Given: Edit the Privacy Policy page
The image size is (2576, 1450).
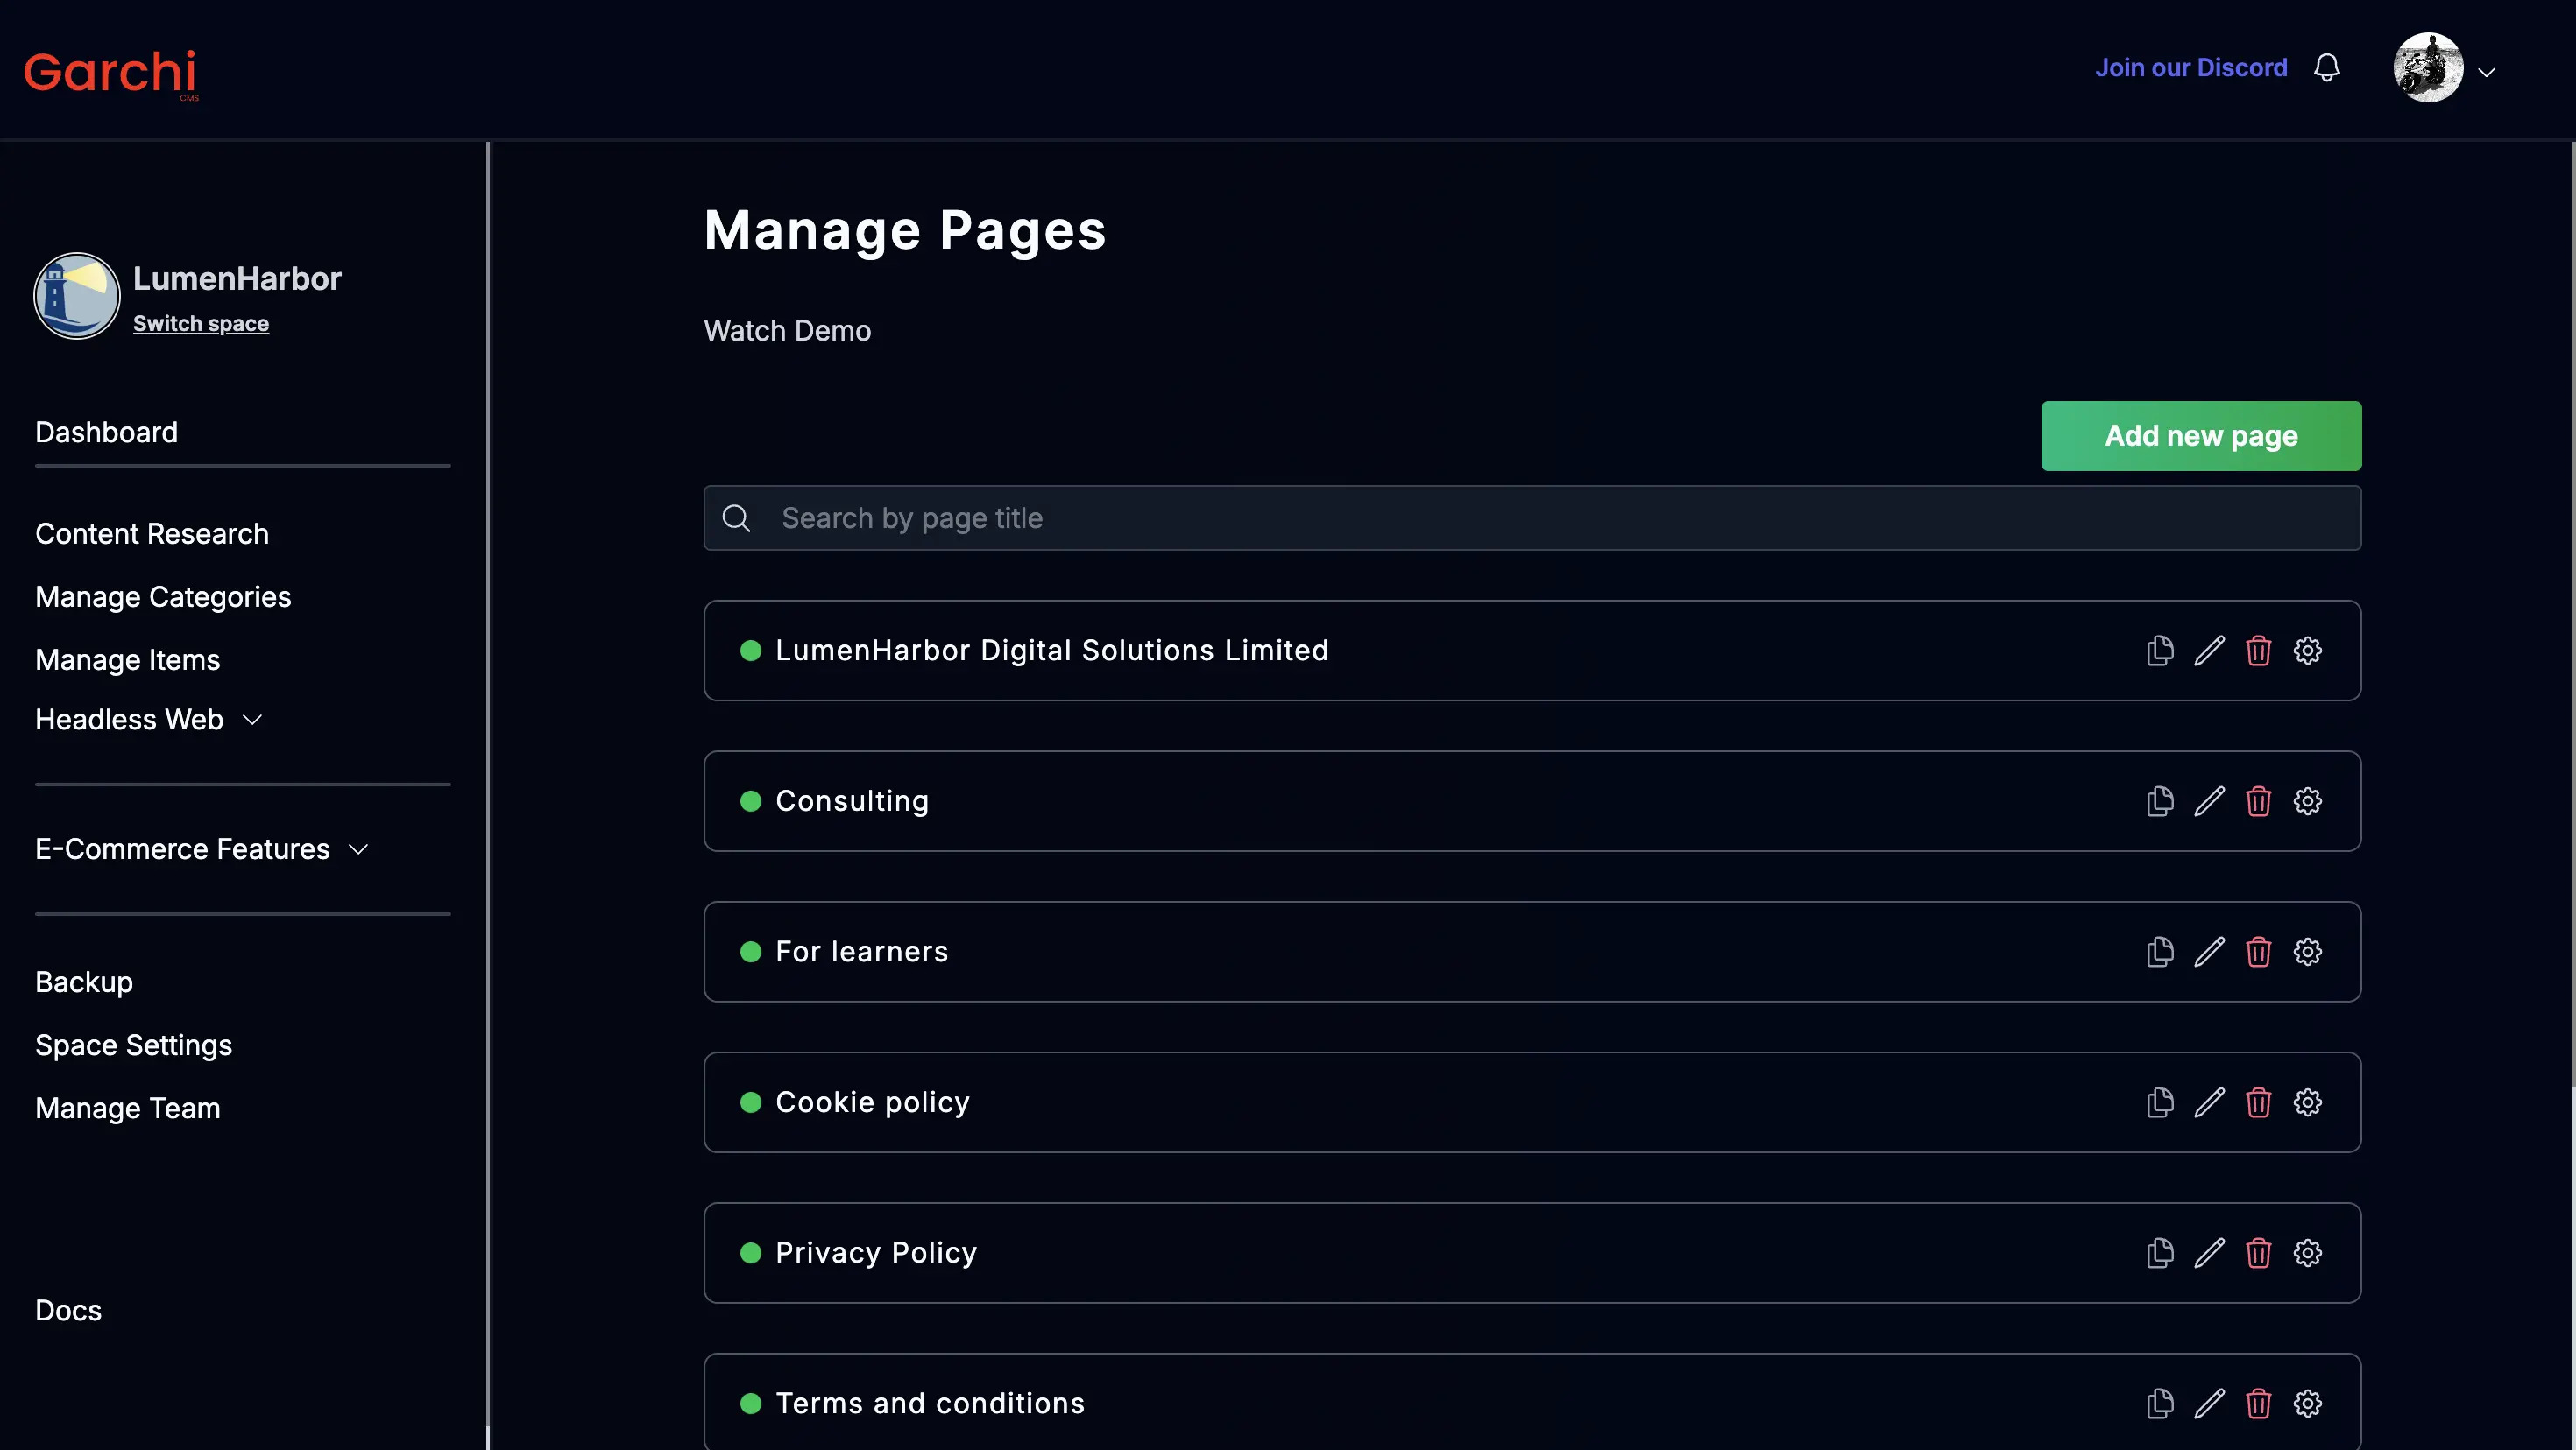Looking at the screenshot, I should (2209, 1252).
